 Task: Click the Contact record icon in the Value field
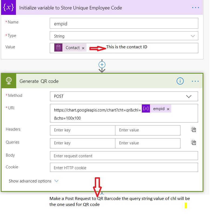point(58,47)
